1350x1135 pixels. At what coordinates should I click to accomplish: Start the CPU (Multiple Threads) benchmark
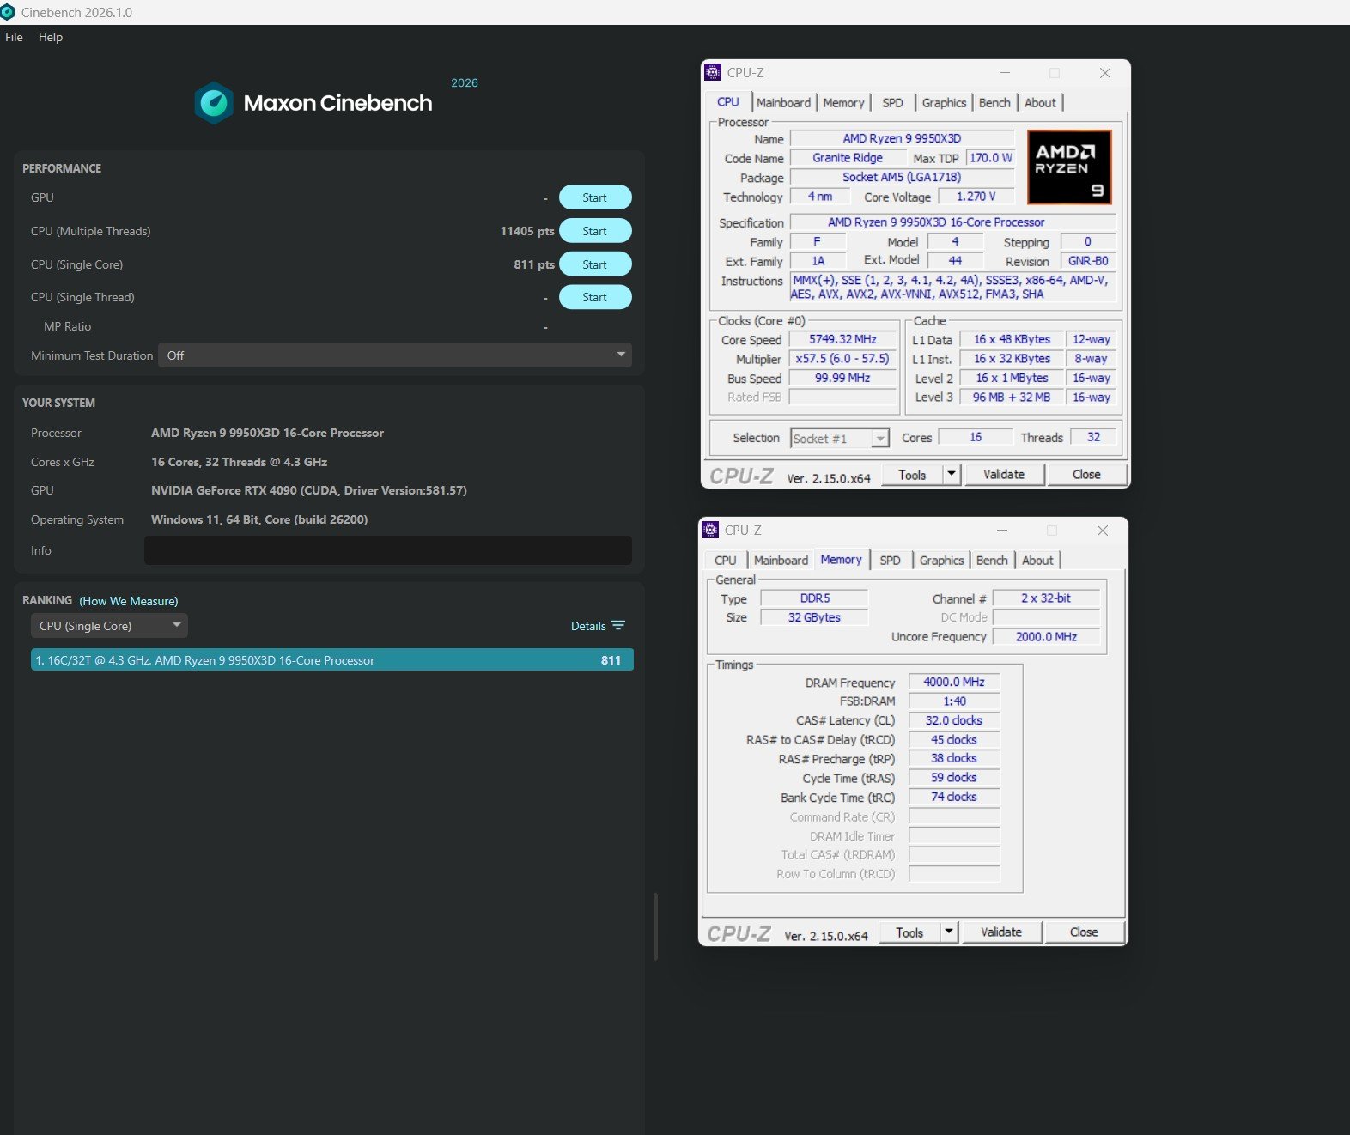[595, 231]
